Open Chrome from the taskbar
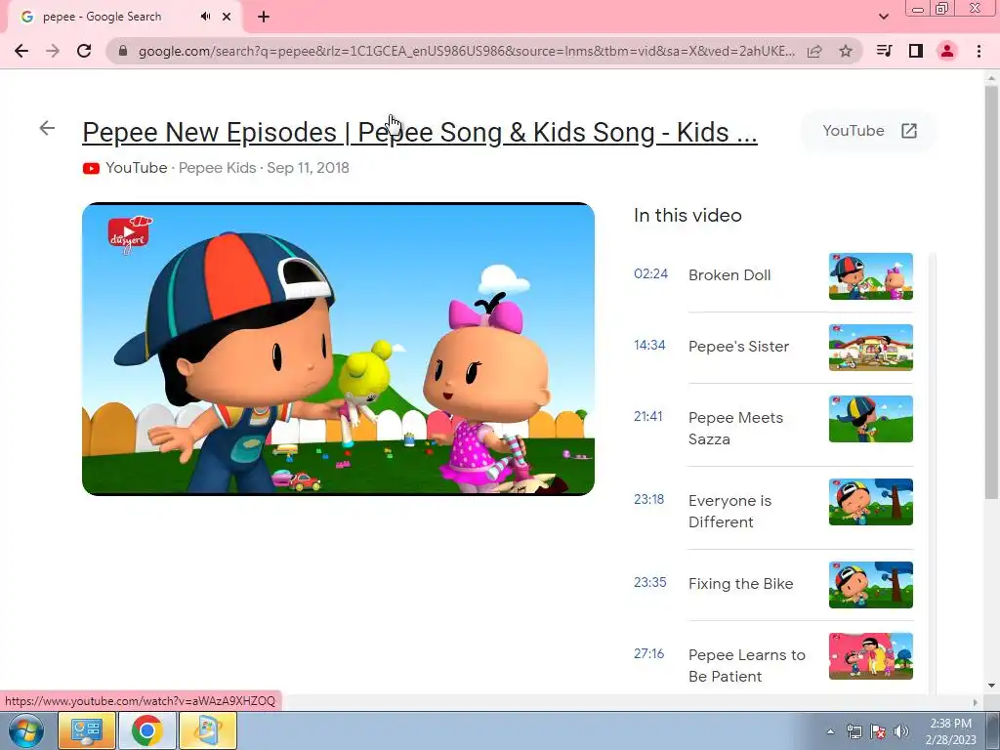 [x=146, y=730]
